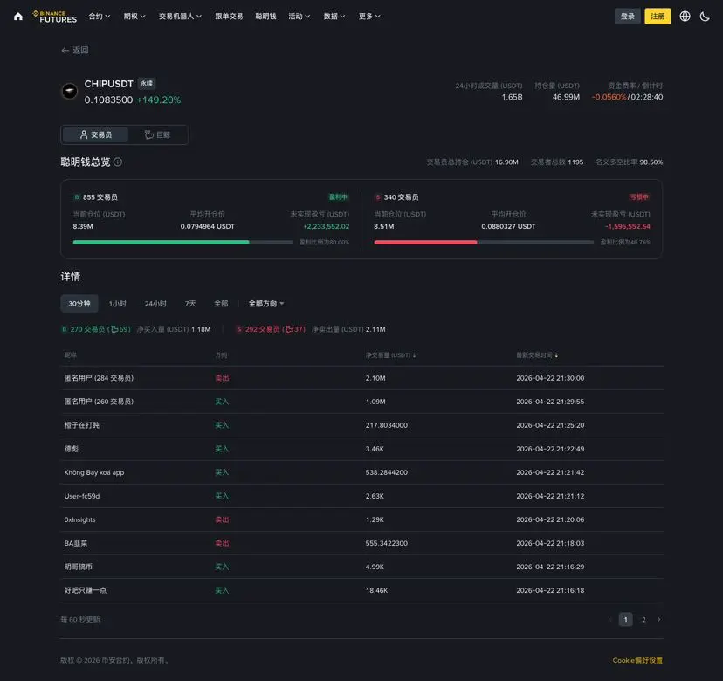The image size is (723, 681).
Task: Open trader Không Bay xoá app
Action: click(94, 472)
